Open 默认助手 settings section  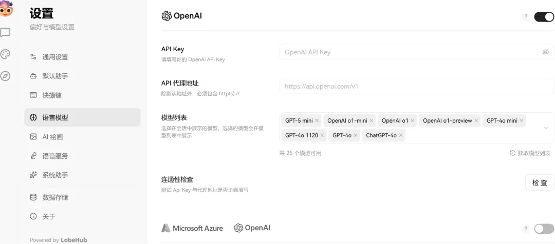(82, 76)
